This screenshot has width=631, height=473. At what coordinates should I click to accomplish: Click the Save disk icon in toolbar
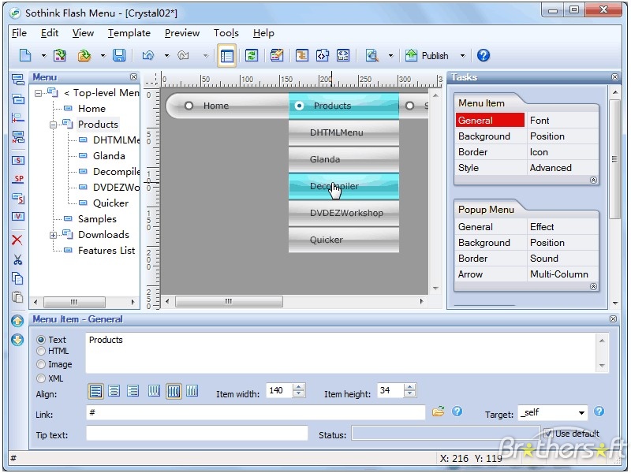tap(119, 55)
